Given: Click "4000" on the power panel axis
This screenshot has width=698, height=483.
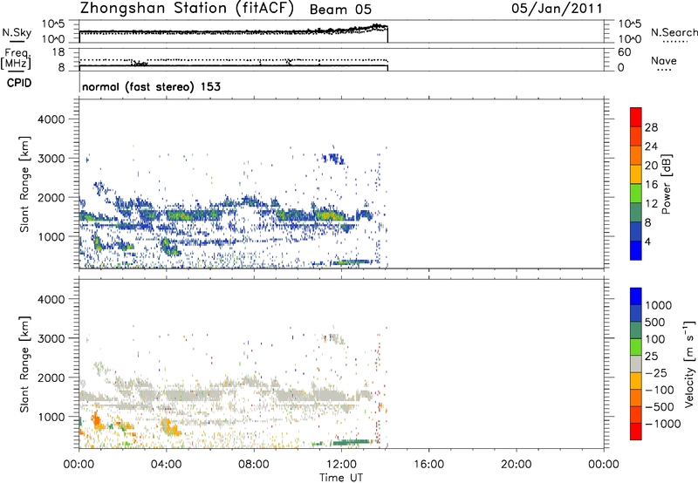Looking at the screenshot, I should tap(51, 119).
